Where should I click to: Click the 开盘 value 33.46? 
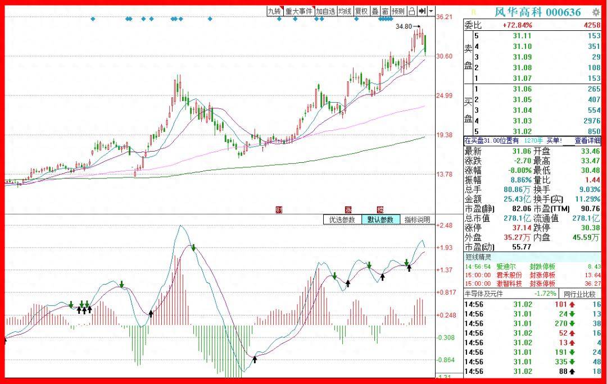tap(590, 151)
